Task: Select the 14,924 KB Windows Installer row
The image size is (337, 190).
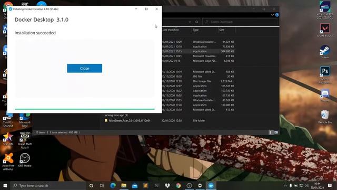Action: (x=198, y=42)
